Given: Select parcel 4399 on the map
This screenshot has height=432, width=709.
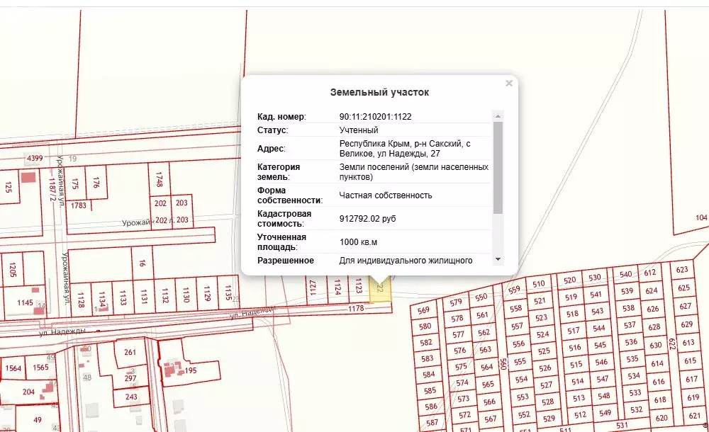Looking at the screenshot, I should click(x=35, y=158).
